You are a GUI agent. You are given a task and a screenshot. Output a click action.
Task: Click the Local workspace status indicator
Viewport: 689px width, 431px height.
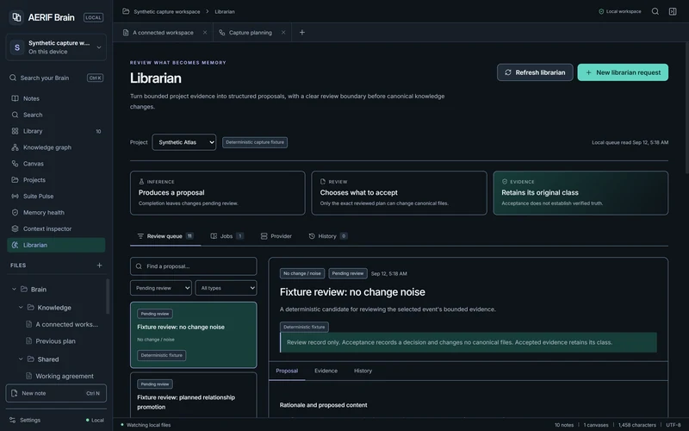[x=619, y=11]
